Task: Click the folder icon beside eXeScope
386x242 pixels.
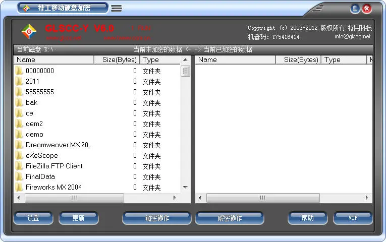Action: (x=20, y=155)
